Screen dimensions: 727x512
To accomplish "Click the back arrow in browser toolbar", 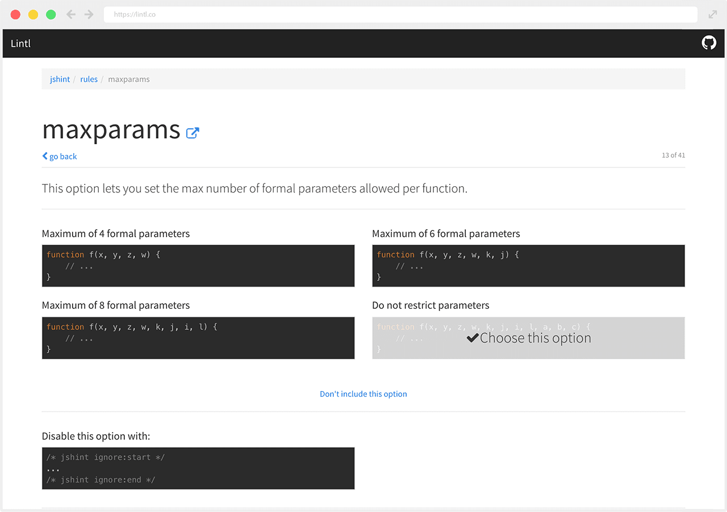I will (71, 15).
